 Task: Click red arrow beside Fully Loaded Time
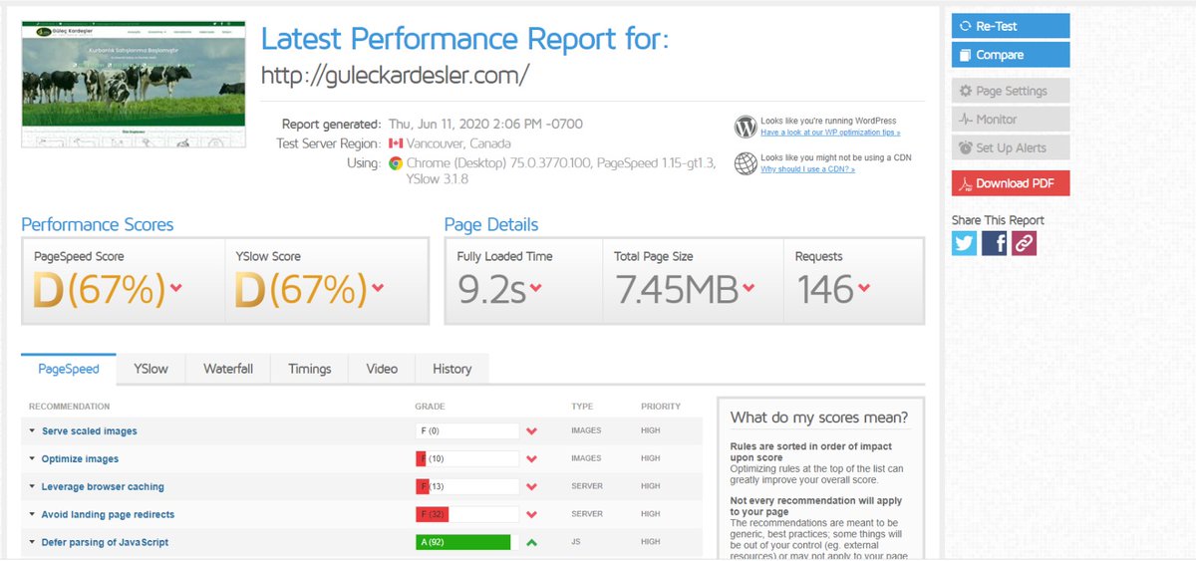coord(535,289)
